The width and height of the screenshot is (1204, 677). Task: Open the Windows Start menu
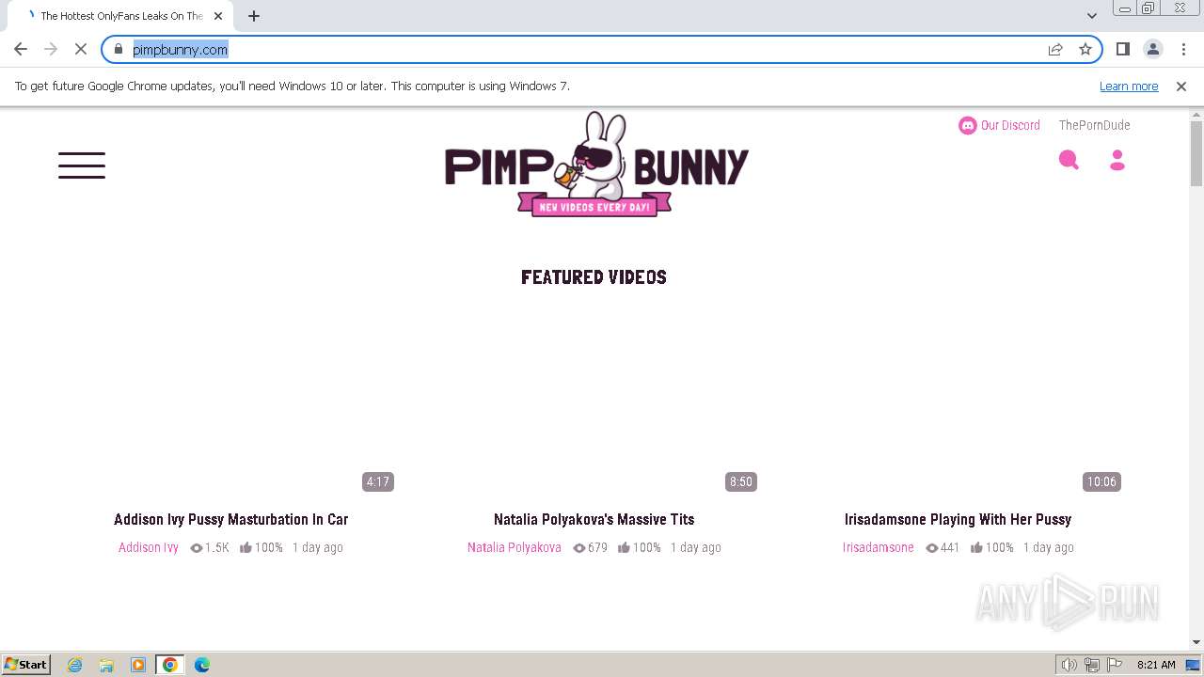pyautogui.click(x=26, y=665)
